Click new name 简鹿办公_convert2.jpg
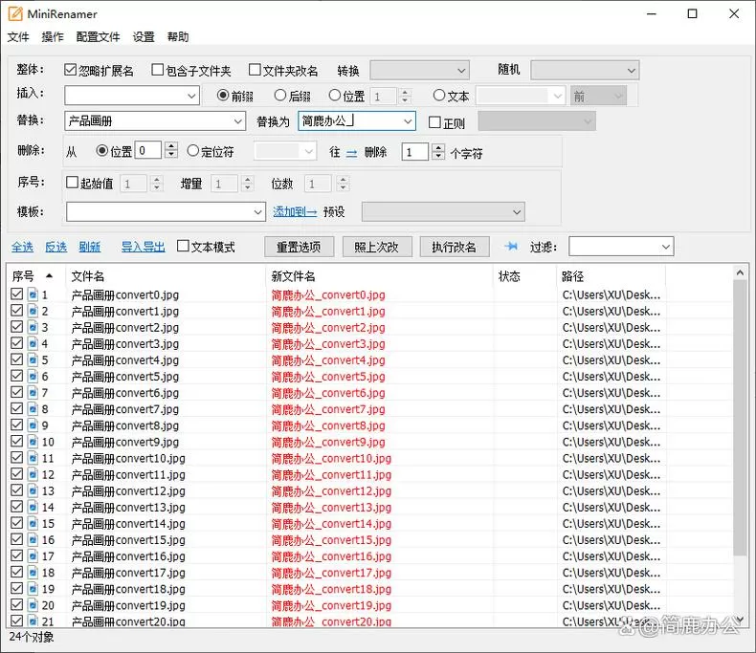This screenshot has height=653, width=756. [x=328, y=327]
